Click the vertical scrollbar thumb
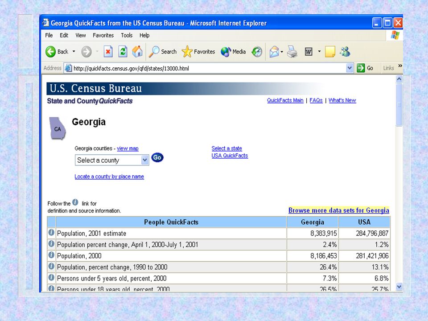The image size is (428, 321). tap(399, 105)
